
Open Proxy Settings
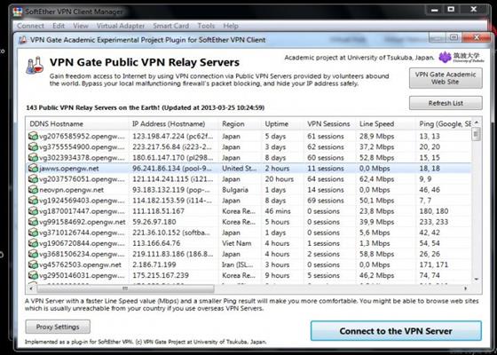(58, 327)
